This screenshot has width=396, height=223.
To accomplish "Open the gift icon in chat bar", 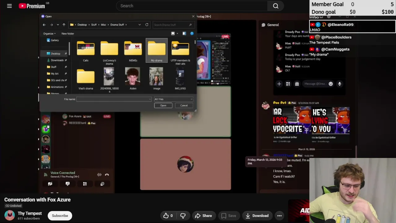I will pyautogui.click(x=297, y=84).
